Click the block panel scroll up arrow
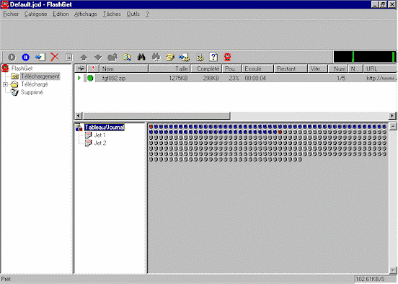This screenshot has width=398, height=284. (x=393, y=126)
